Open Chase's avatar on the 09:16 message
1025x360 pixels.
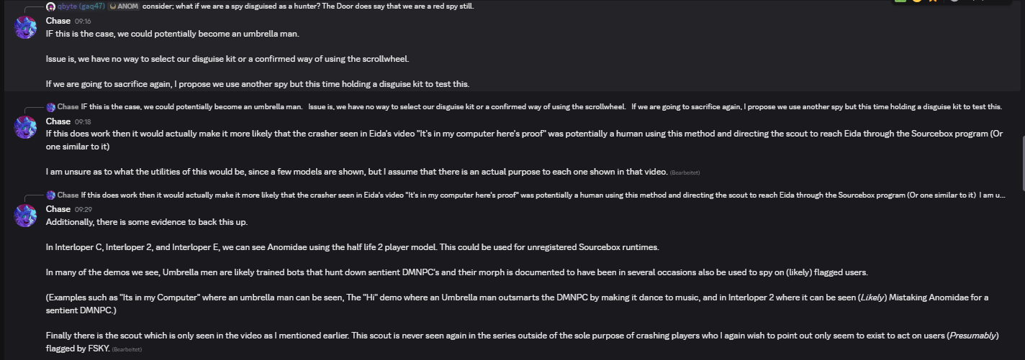[x=26, y=27]
